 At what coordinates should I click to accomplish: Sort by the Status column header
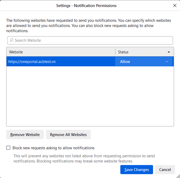tap(144, 52)
